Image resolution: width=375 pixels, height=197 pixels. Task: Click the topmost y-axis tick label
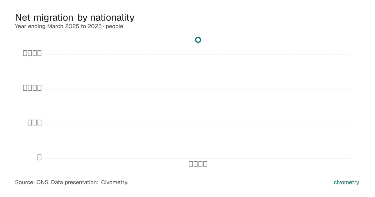point(32,53)
